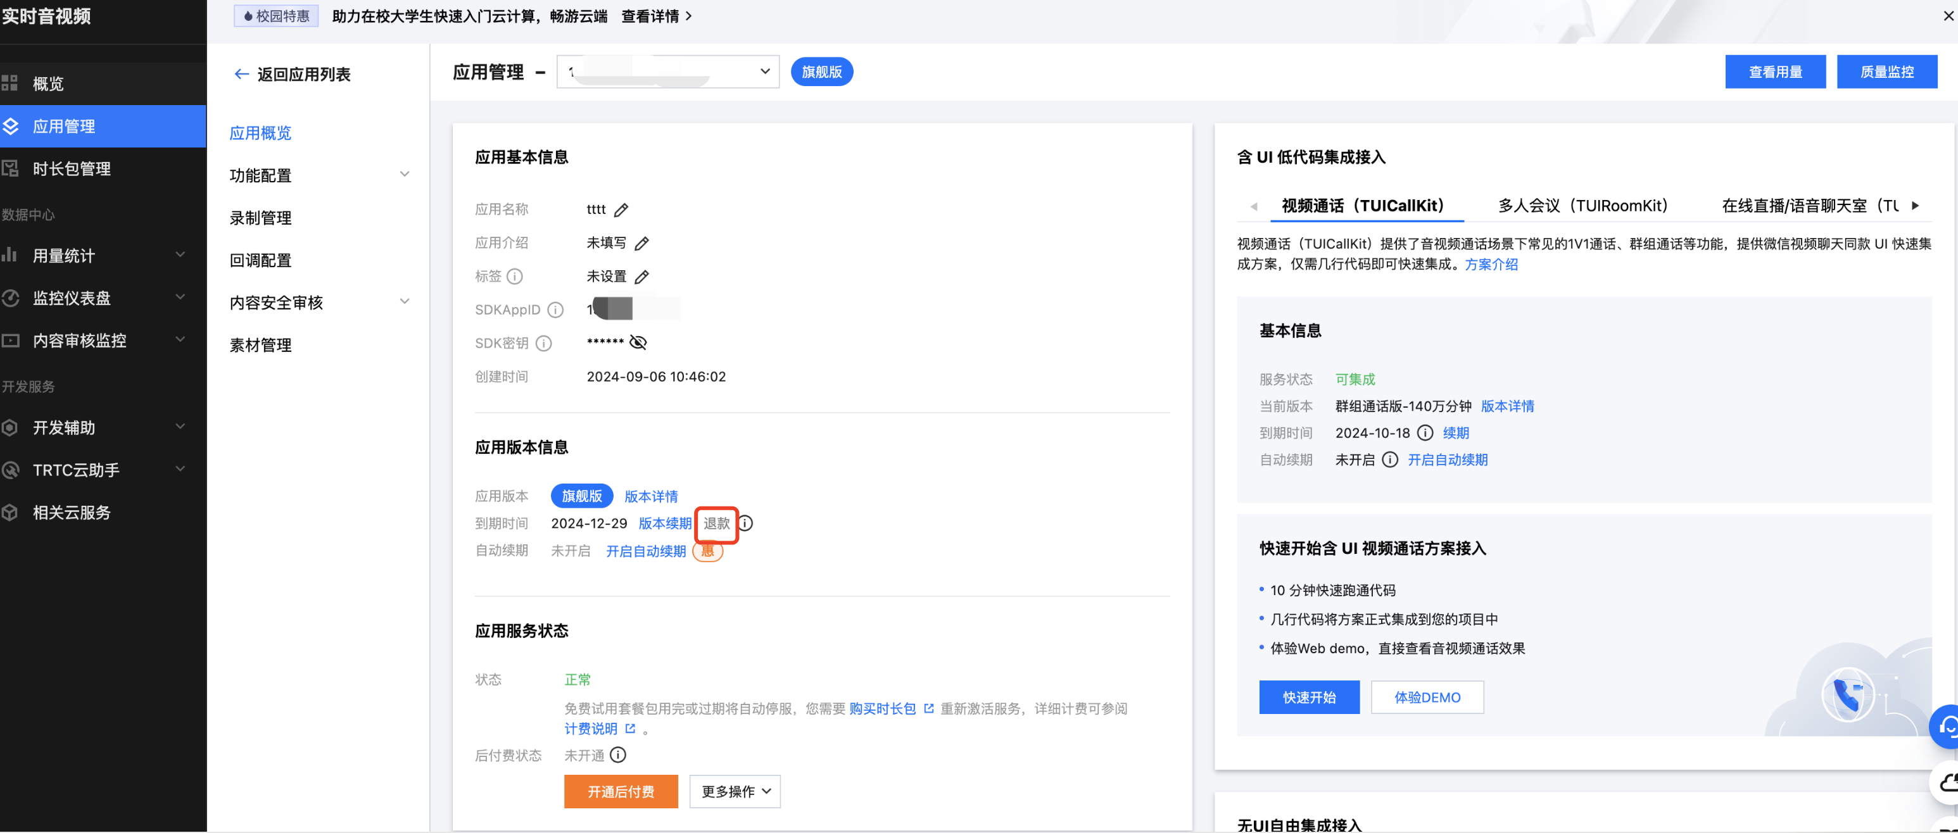Open 时长包管理 in the sidebar
1958x833 pixels.
tap(72, 169)
